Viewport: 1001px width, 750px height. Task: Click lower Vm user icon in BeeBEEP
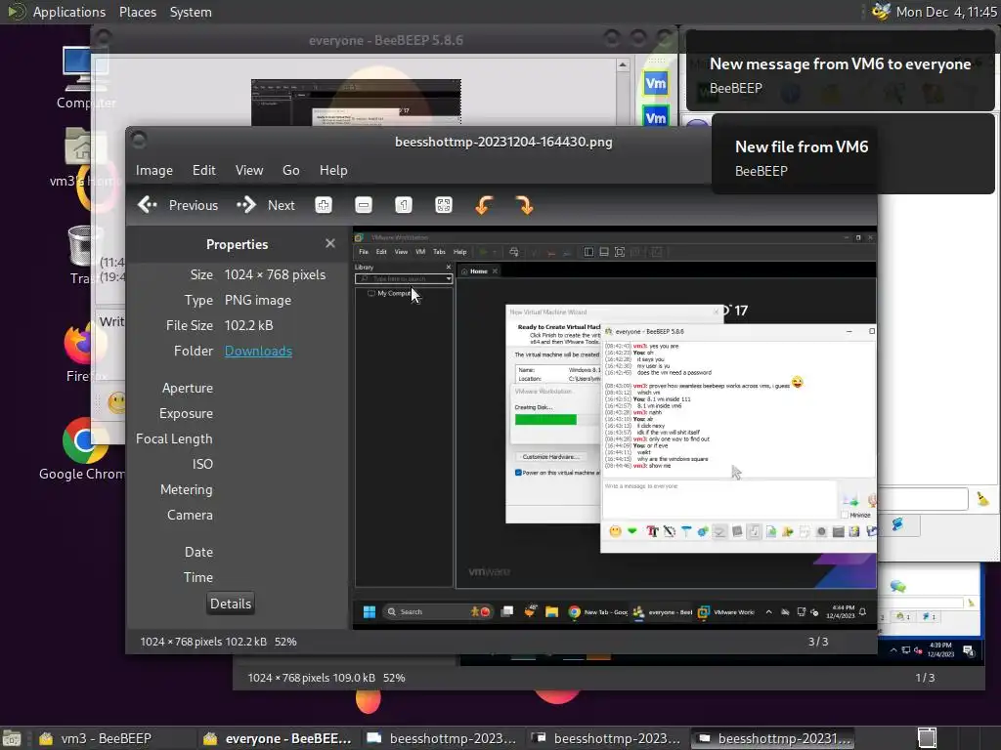(656, 117)
